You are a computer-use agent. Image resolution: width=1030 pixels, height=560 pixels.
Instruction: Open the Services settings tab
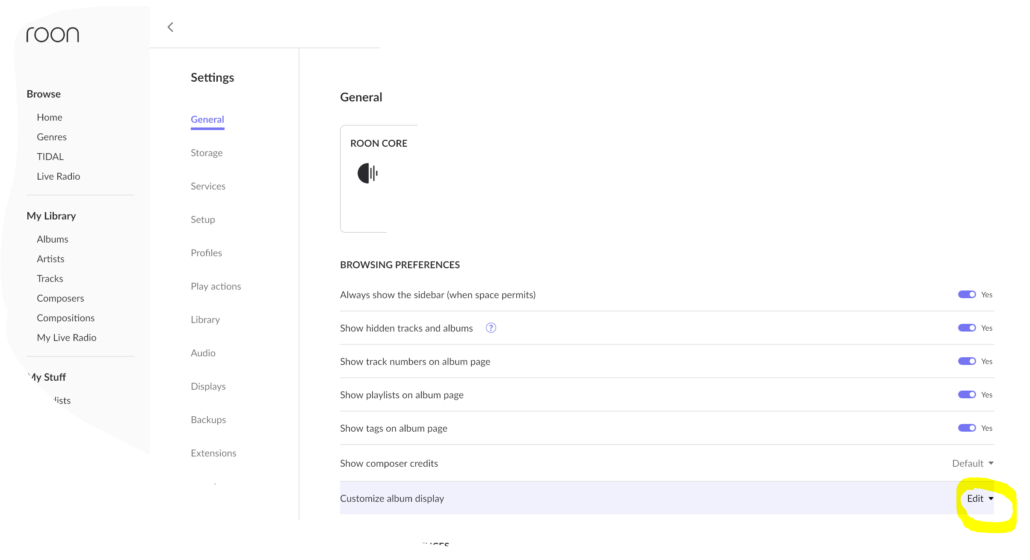click(208, 187)
